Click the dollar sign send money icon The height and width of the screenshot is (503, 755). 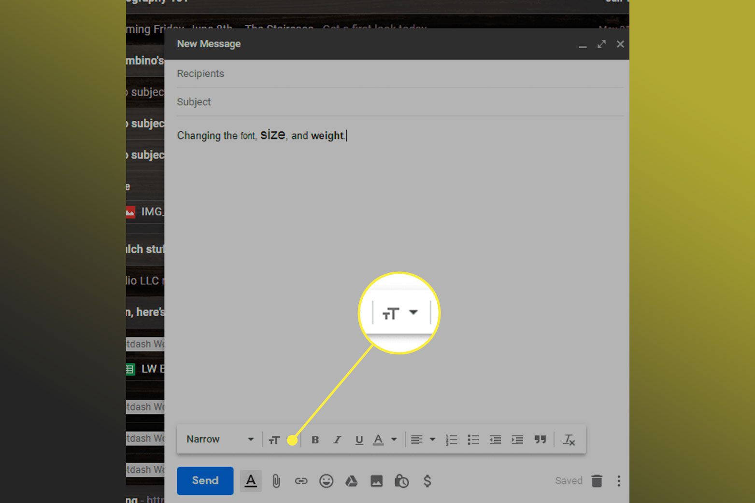427,481
